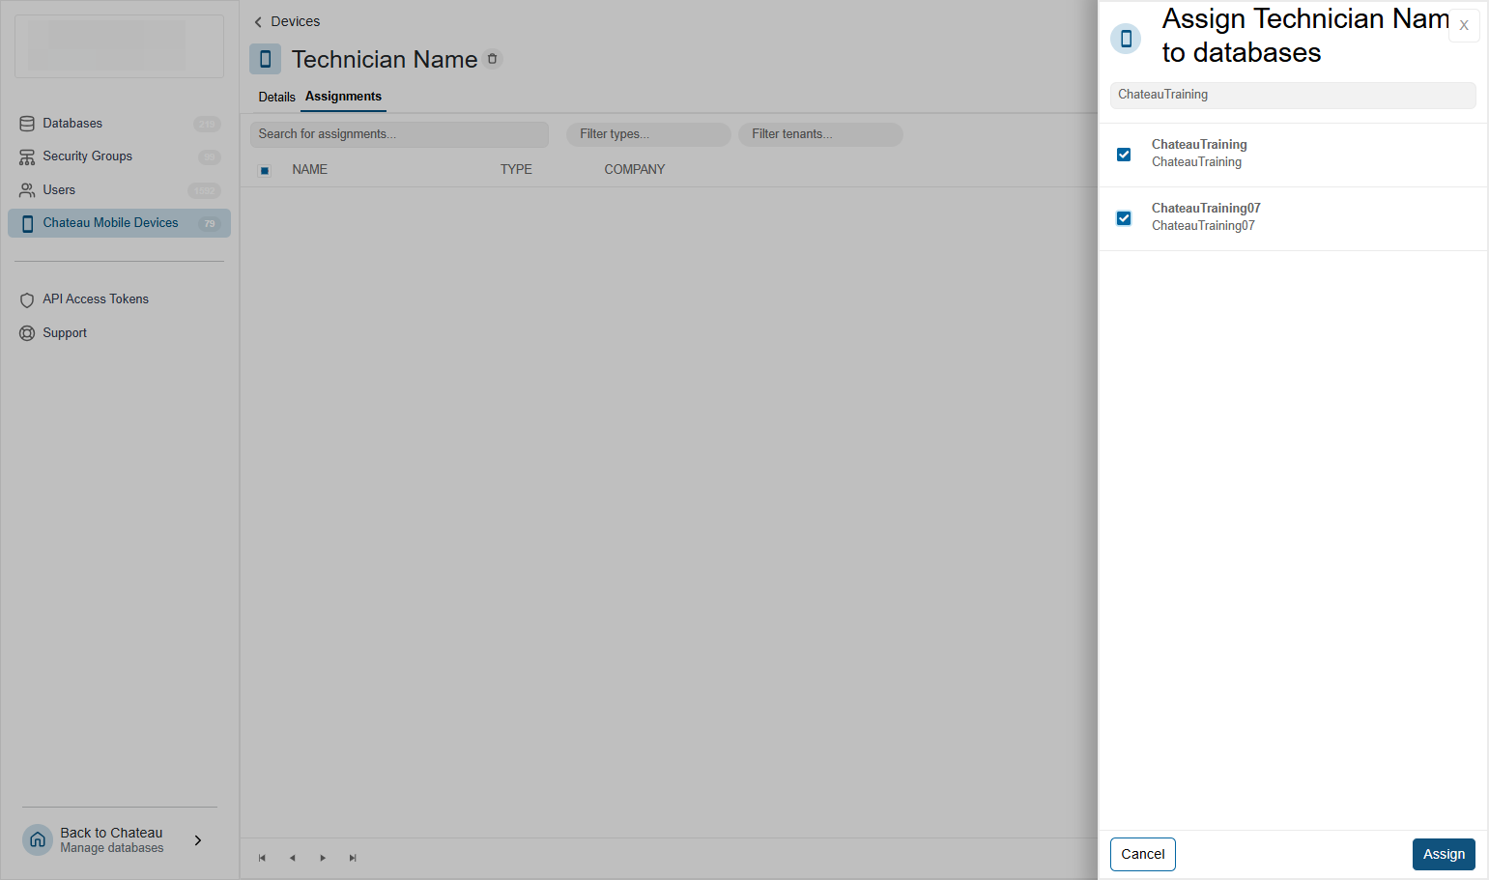
Task: Click the Support lifebuoy icon
Action: tap(27, 333)
